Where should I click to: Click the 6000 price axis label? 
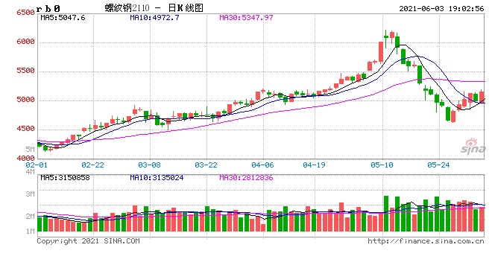tap(26, 42)
